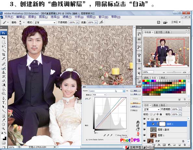Open the layer fill slider arrow
Image resolution: width=193 pixels, height=150 pixels.
[x=180, y=114]
